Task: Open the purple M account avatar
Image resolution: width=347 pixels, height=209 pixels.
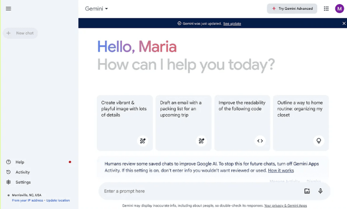Action: (x=339, y=9)
